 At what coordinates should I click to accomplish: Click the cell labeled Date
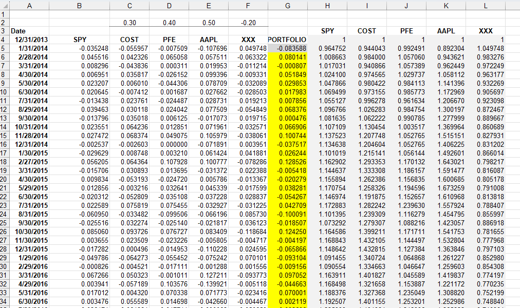(29, 30)
